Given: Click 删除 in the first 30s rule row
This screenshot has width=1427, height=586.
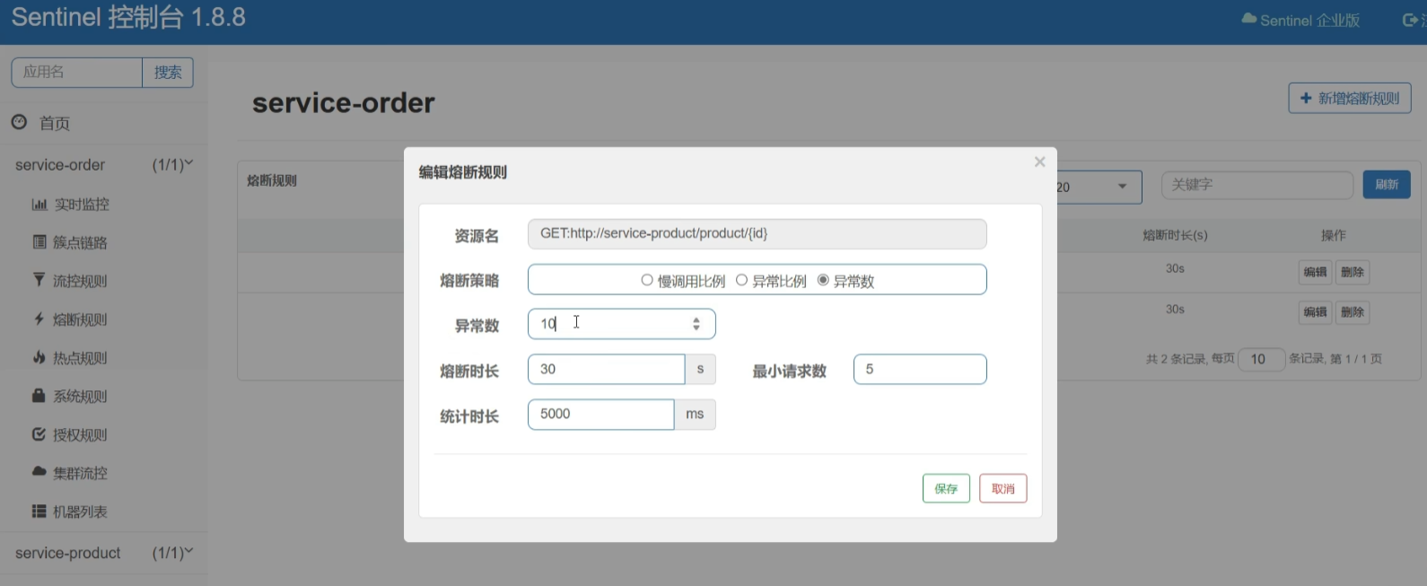Looking at the screenshot, I should point(1353,272).
